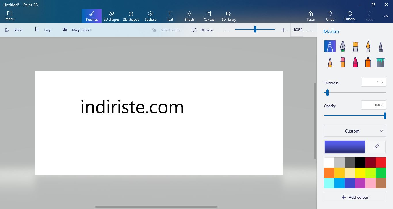Choose the light grey colour swatch

point(339,162)
